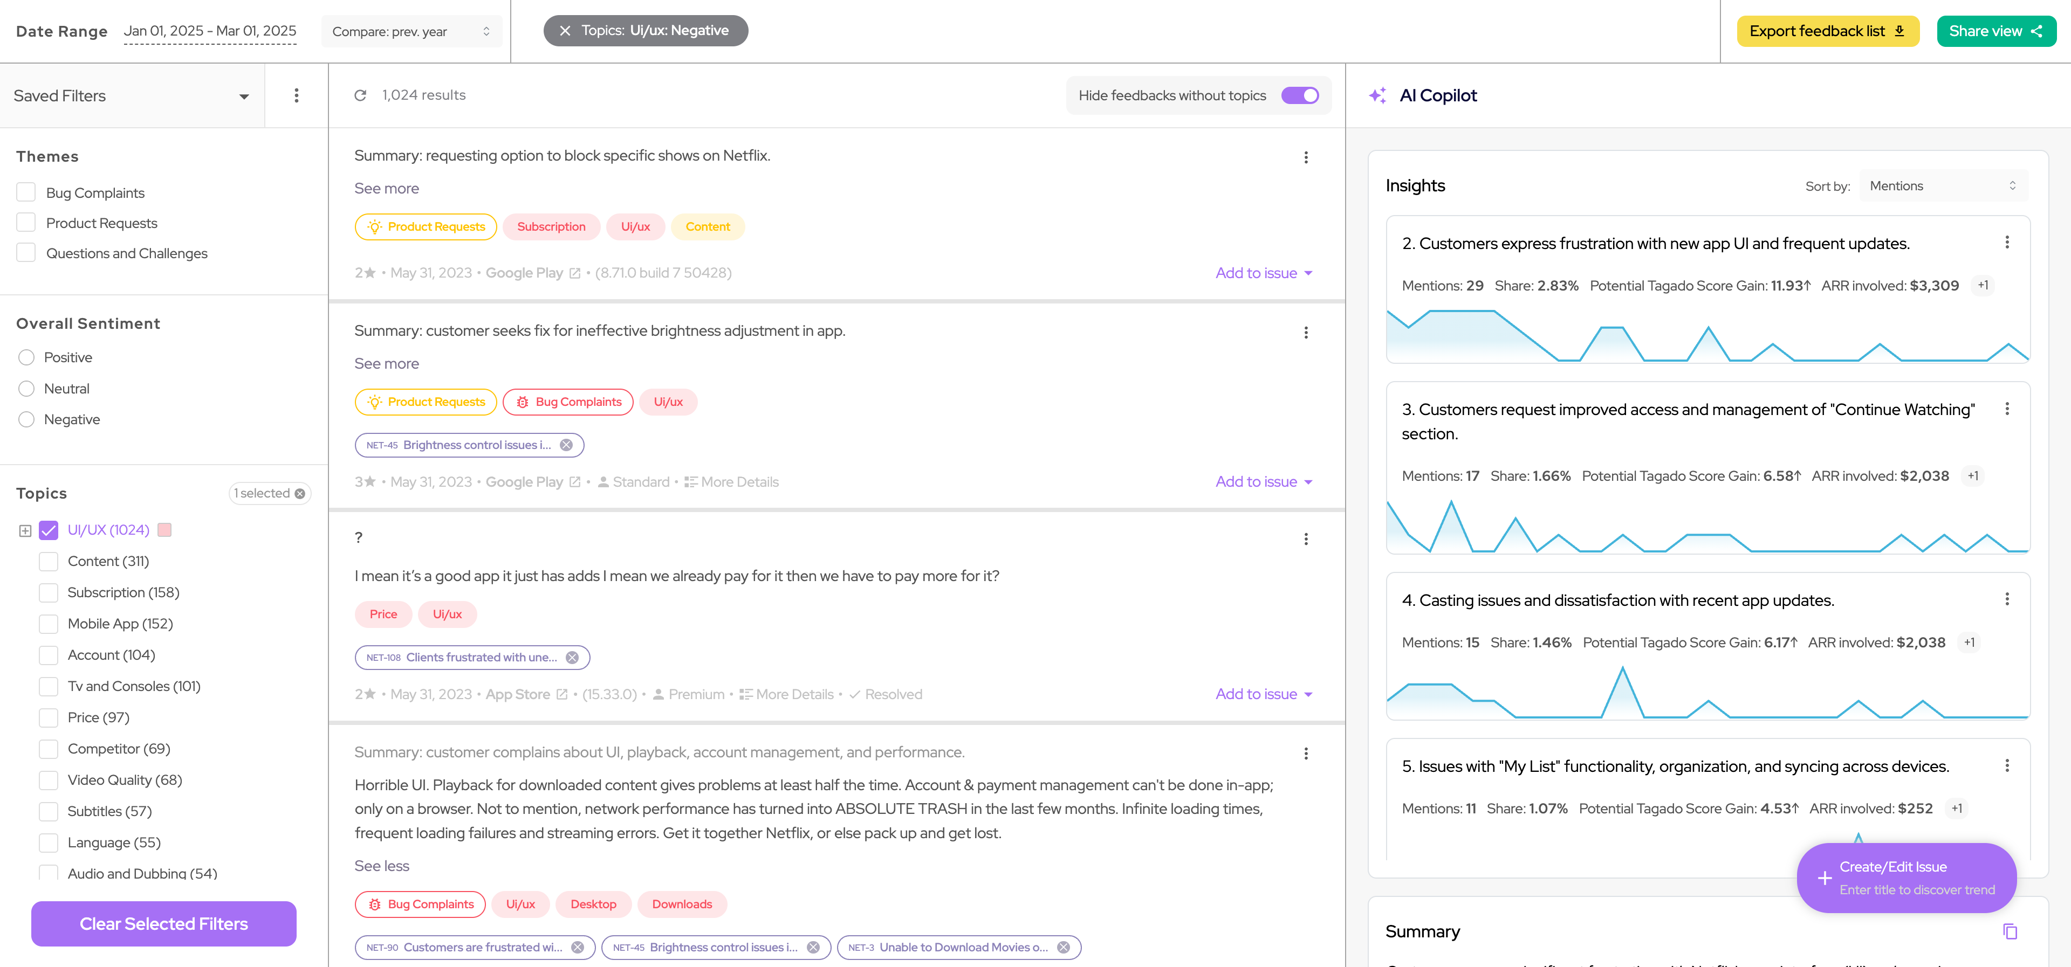2071x967 pixels.
Task: Open menu for Casting issues insight
Action: click(2007, 599)
